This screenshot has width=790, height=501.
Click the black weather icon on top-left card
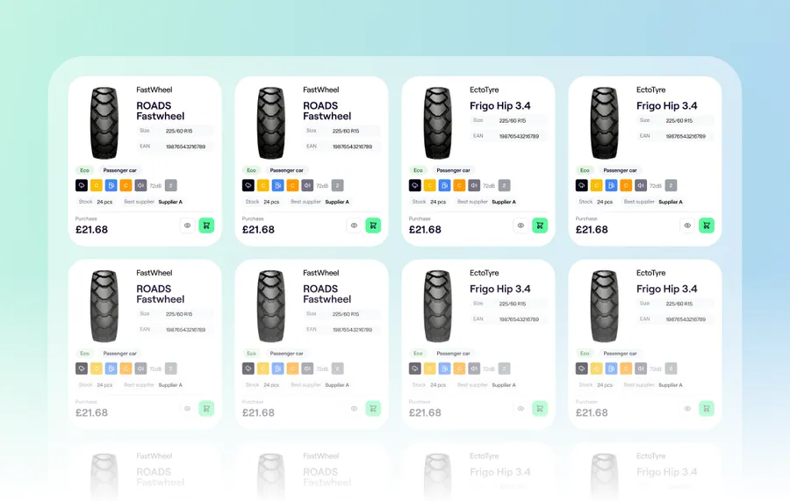(82, 185)
